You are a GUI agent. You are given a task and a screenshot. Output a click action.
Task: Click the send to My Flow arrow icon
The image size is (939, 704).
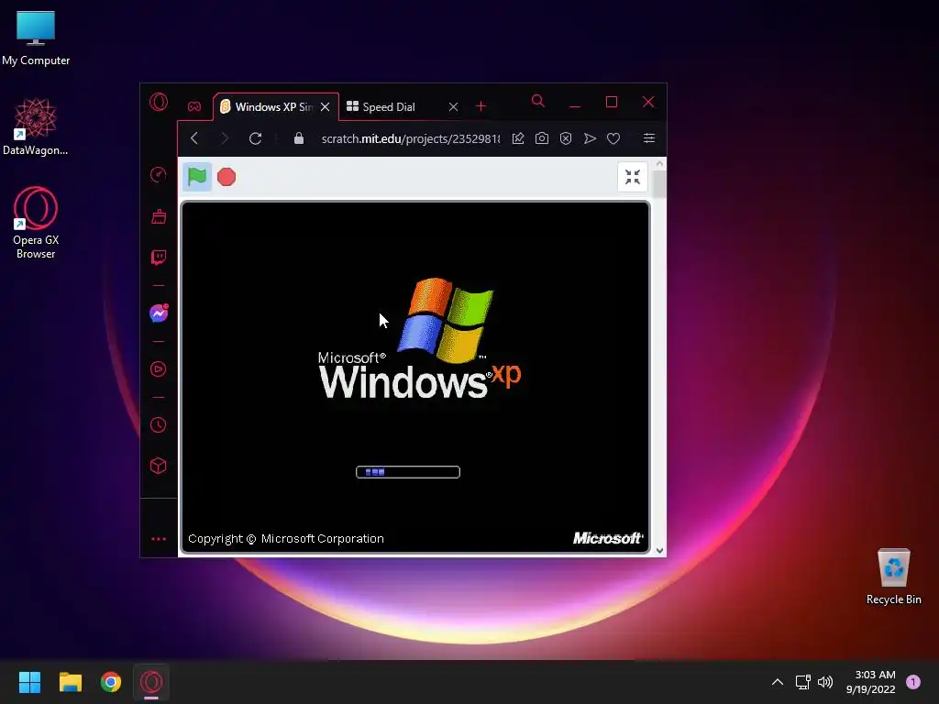pos(590,138)
